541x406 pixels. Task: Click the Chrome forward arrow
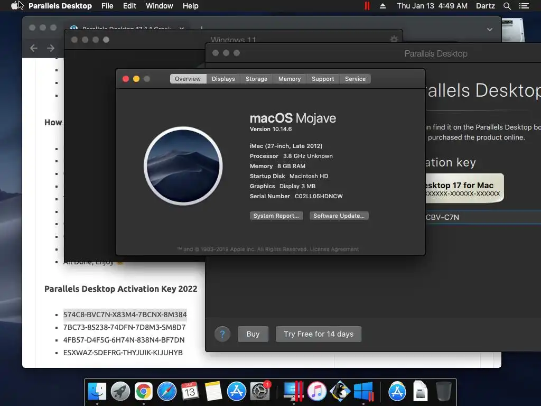(51, 48)
